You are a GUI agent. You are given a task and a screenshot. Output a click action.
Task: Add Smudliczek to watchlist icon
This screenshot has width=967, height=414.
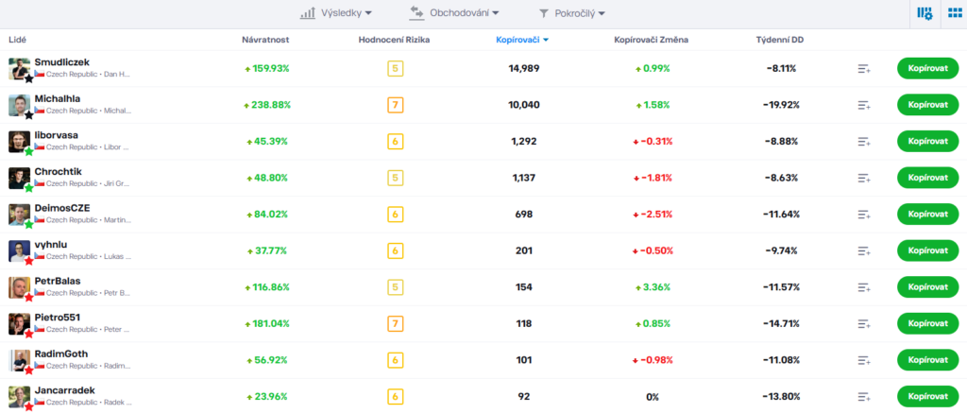click(864, 68)
